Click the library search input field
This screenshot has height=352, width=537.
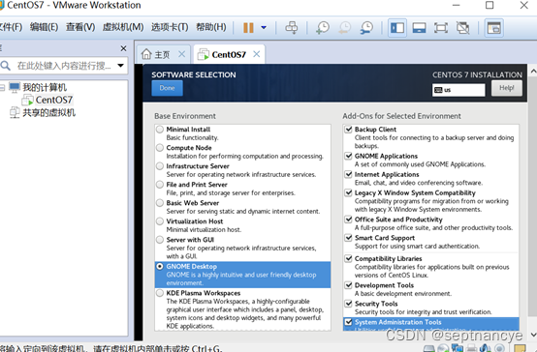pyautogui.click(x=64, y=65)
